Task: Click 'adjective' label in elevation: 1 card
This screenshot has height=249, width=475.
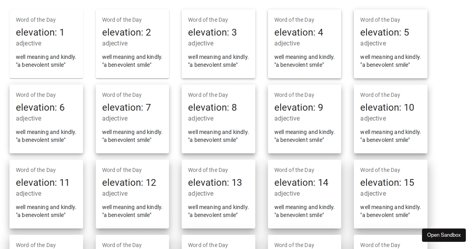Action: click(28, 43)
